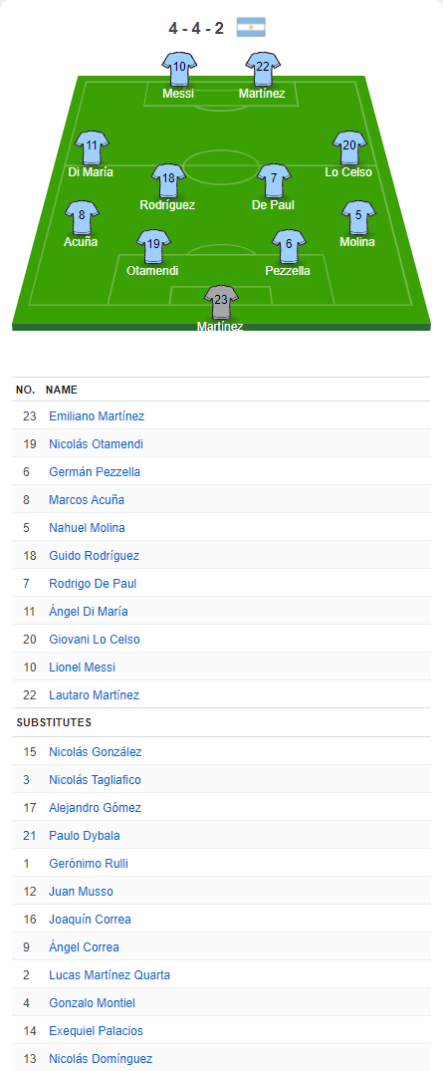The width and height of the screenshot is (443, 1071).
Task: Select Ángel Di María in lineup list
Action: (88, 612)
